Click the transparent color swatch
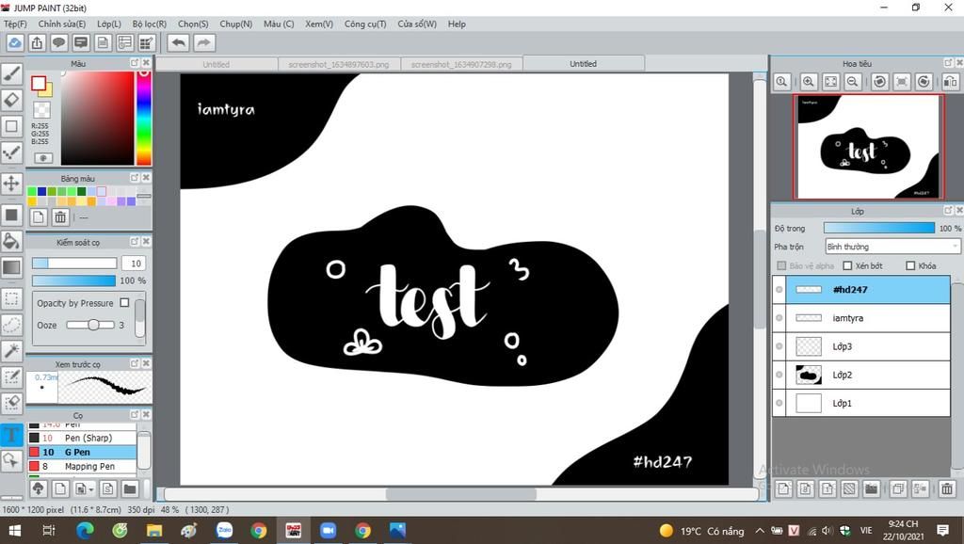The image size is (964, 544). (x=41, y=110)
